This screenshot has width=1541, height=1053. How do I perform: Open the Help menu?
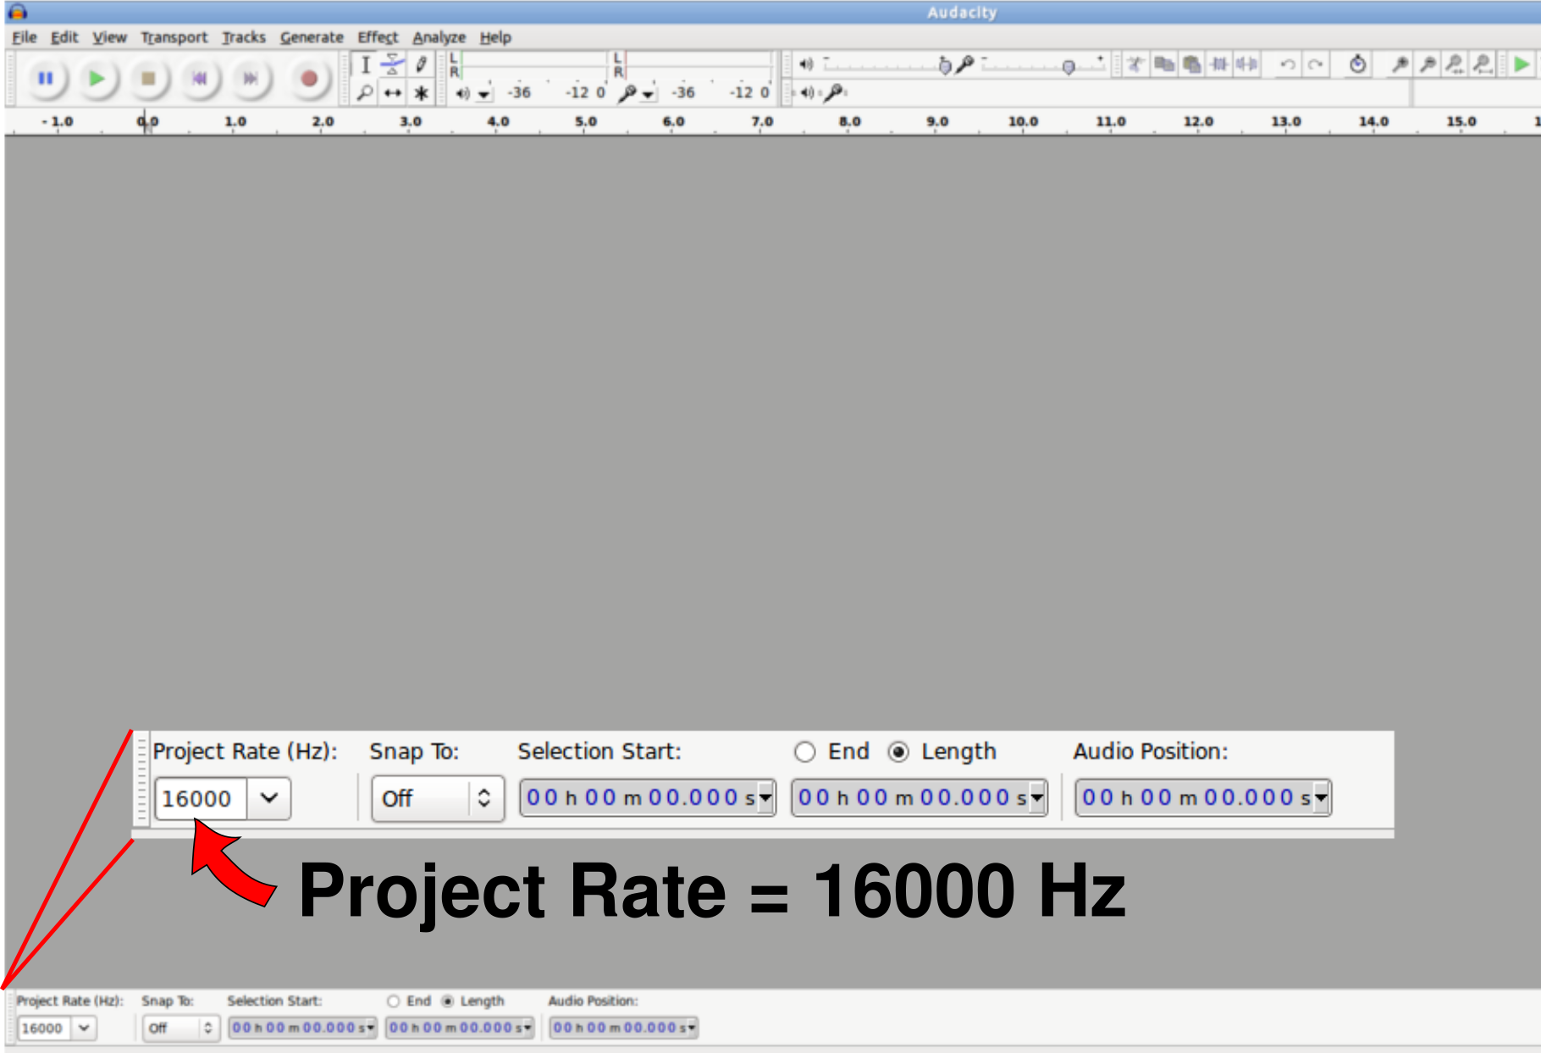[x=495, y=37]
